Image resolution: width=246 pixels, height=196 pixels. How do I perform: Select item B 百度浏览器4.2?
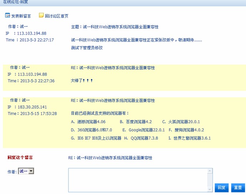[136, 122]
